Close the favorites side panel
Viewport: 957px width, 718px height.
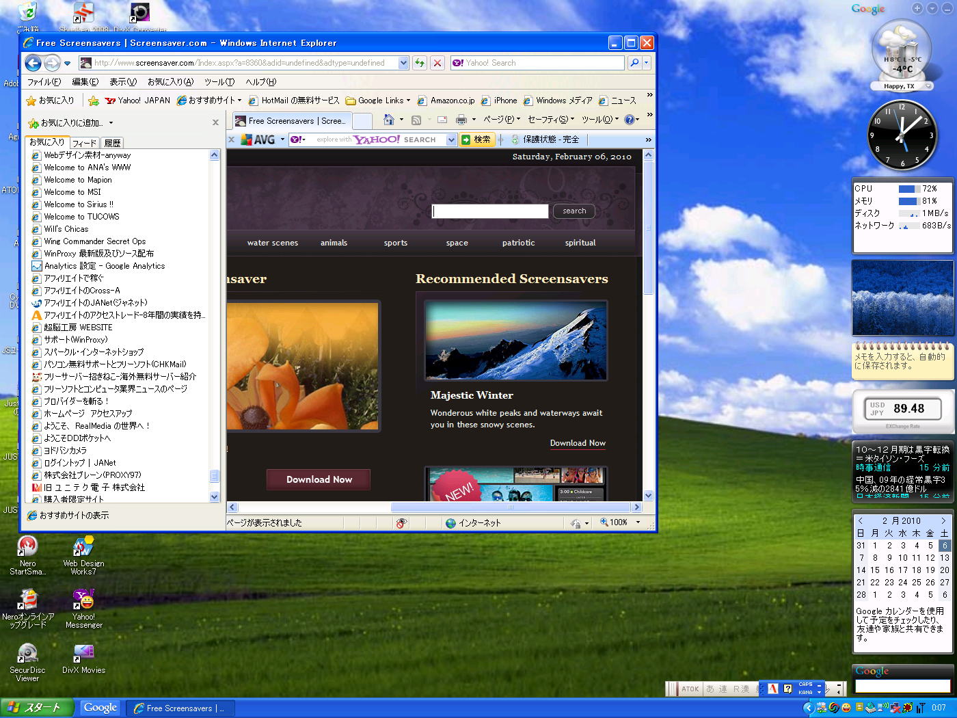[215, 122]
